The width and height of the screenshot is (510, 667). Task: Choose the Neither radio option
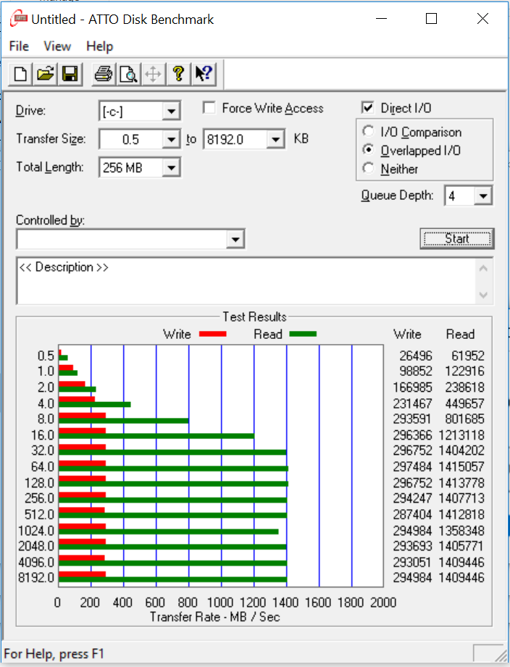tap(368, 169)
